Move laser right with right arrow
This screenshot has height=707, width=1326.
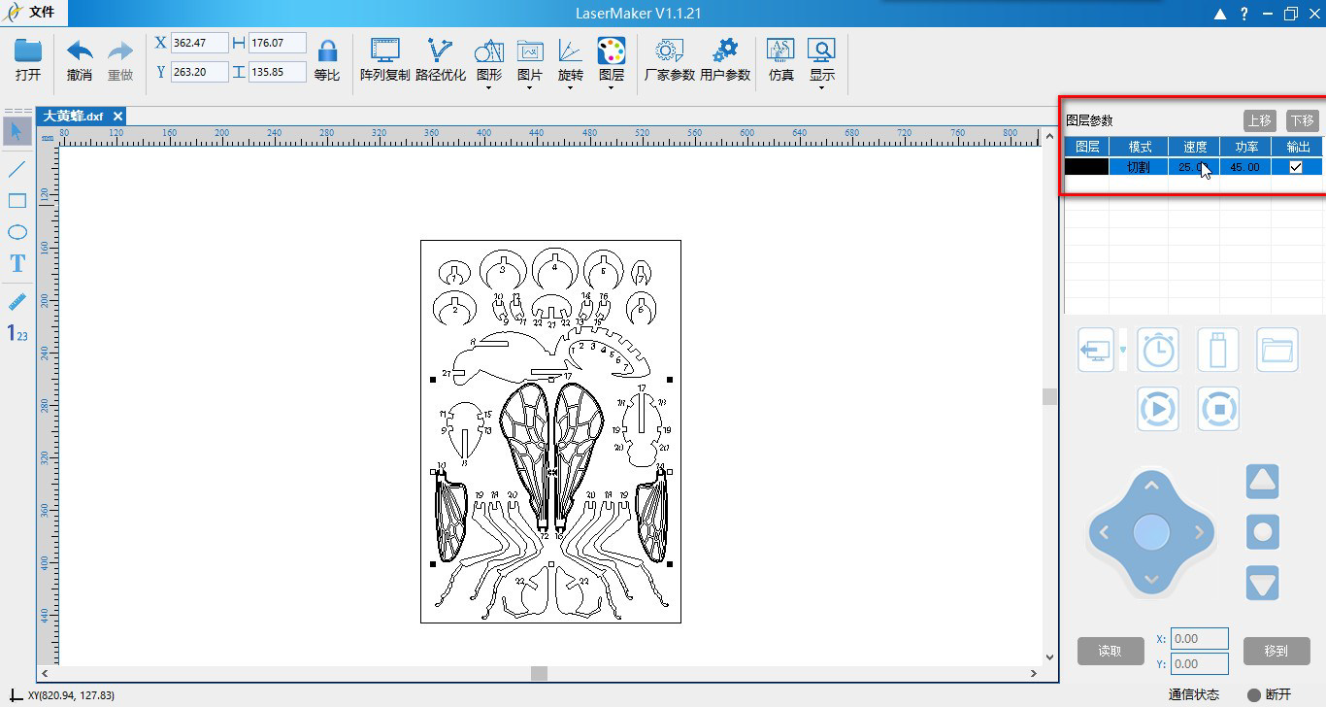(x=1199, y=532)
